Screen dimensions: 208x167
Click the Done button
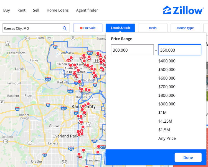point(188,158)
